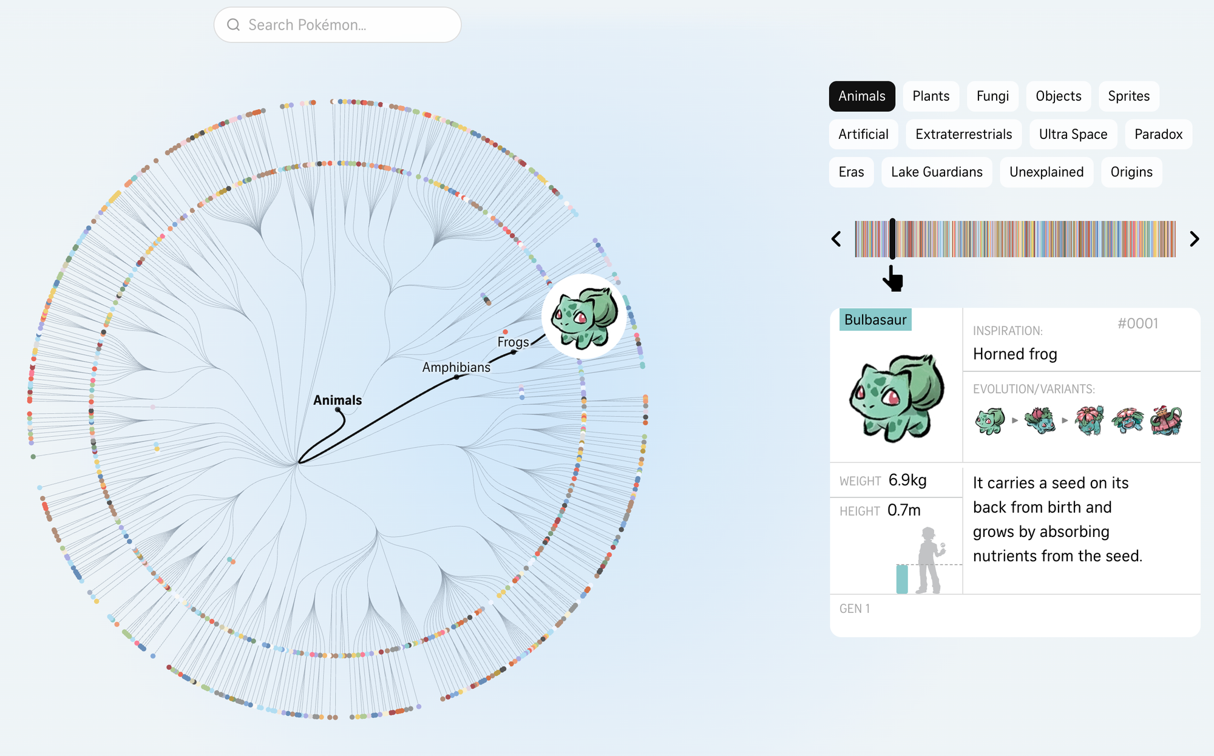Click the Frogs node label
Screen dimensions: 1214x756
[513, 342]
